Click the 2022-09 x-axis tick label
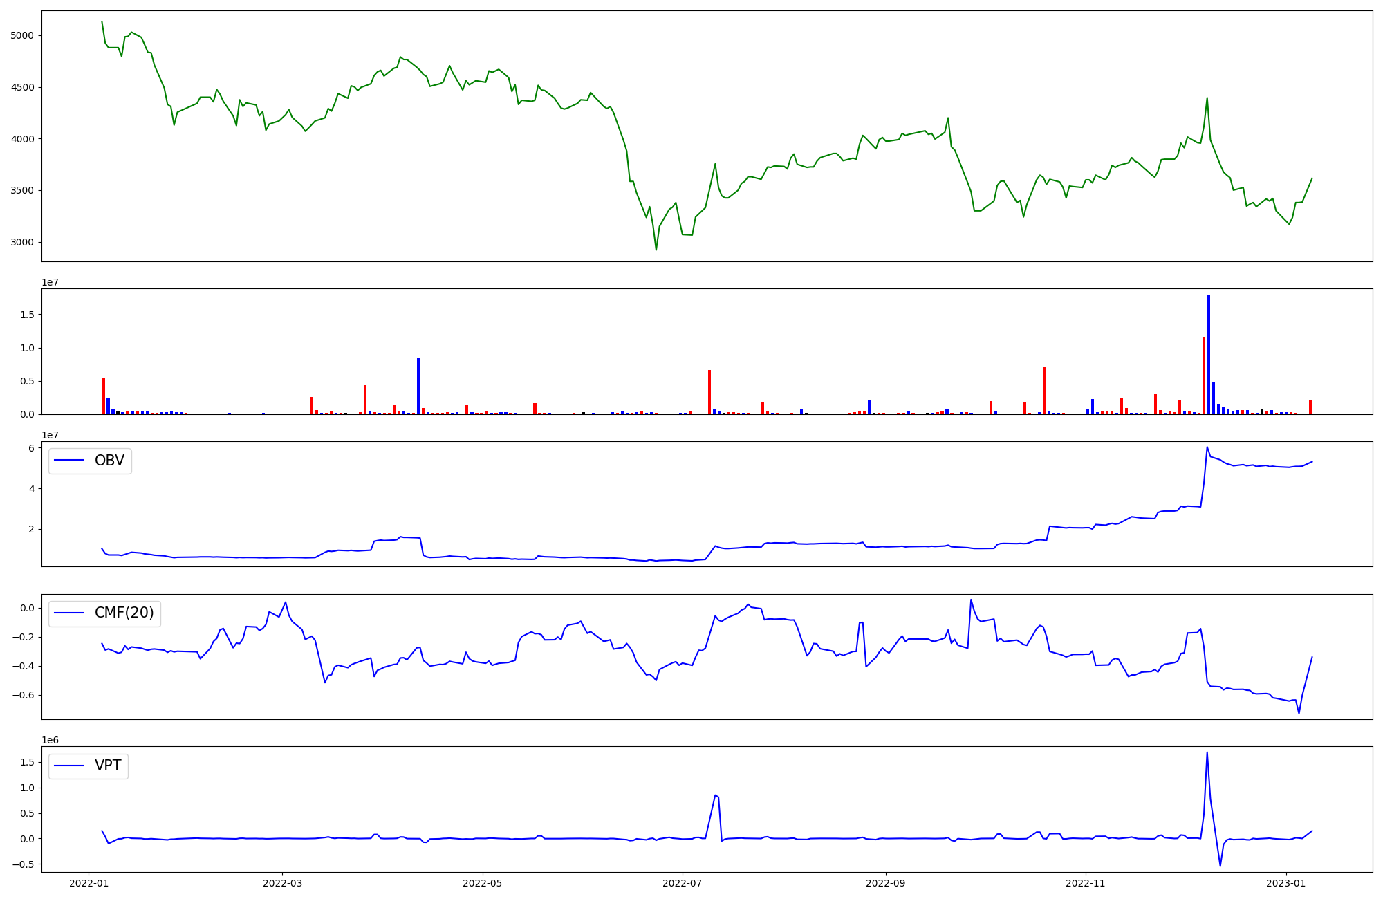The image size is (1383, 899). [886, 883]
